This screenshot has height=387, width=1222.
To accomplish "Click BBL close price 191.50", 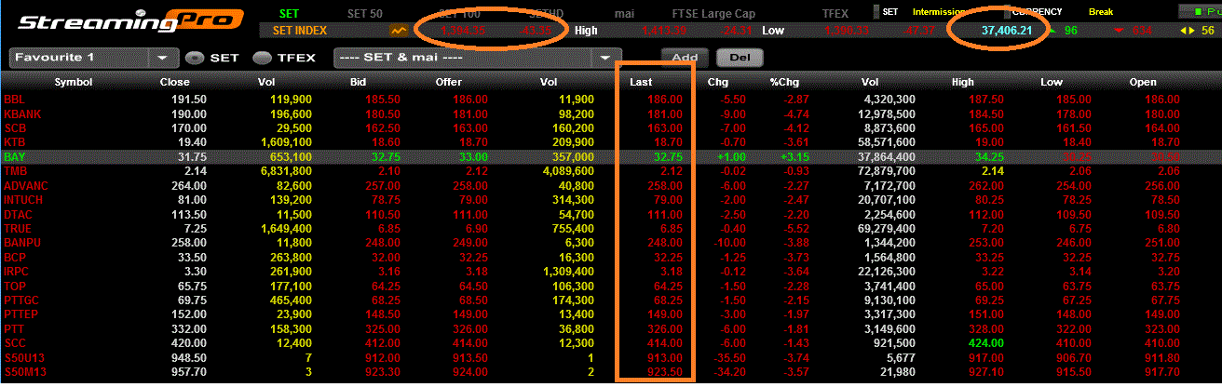I will tap(189, 99).
